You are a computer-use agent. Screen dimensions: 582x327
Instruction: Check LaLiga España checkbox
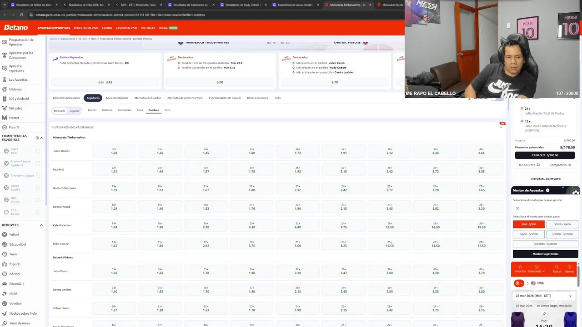click(38, 188)
